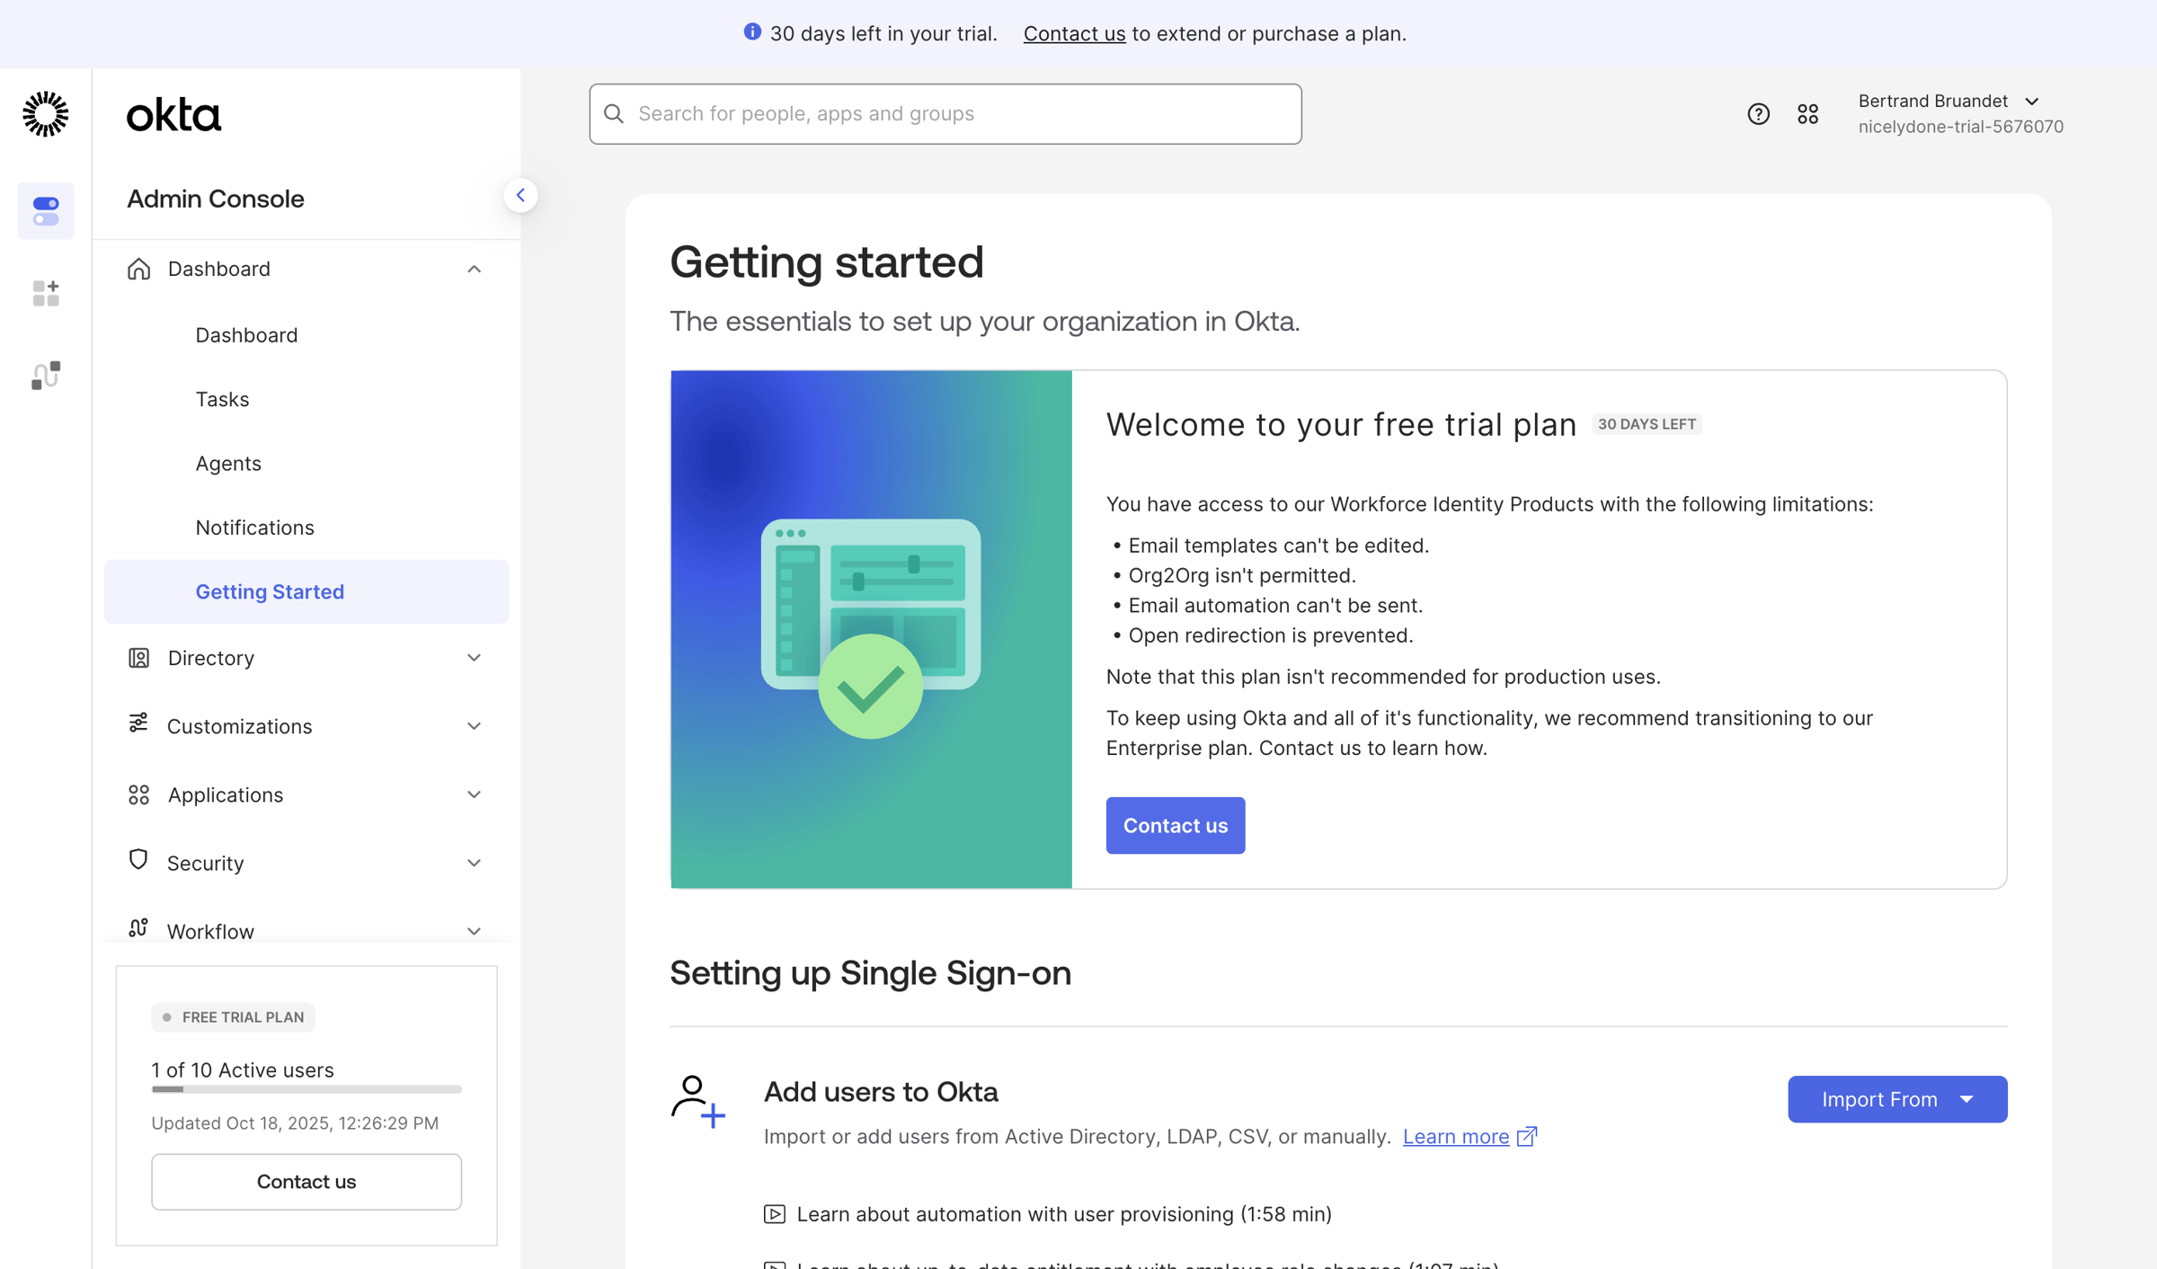The width and height of the screenshot is (2157, 1269).
Task: Click the Setting up Single Sign-on heading
Action: point(870,973)
